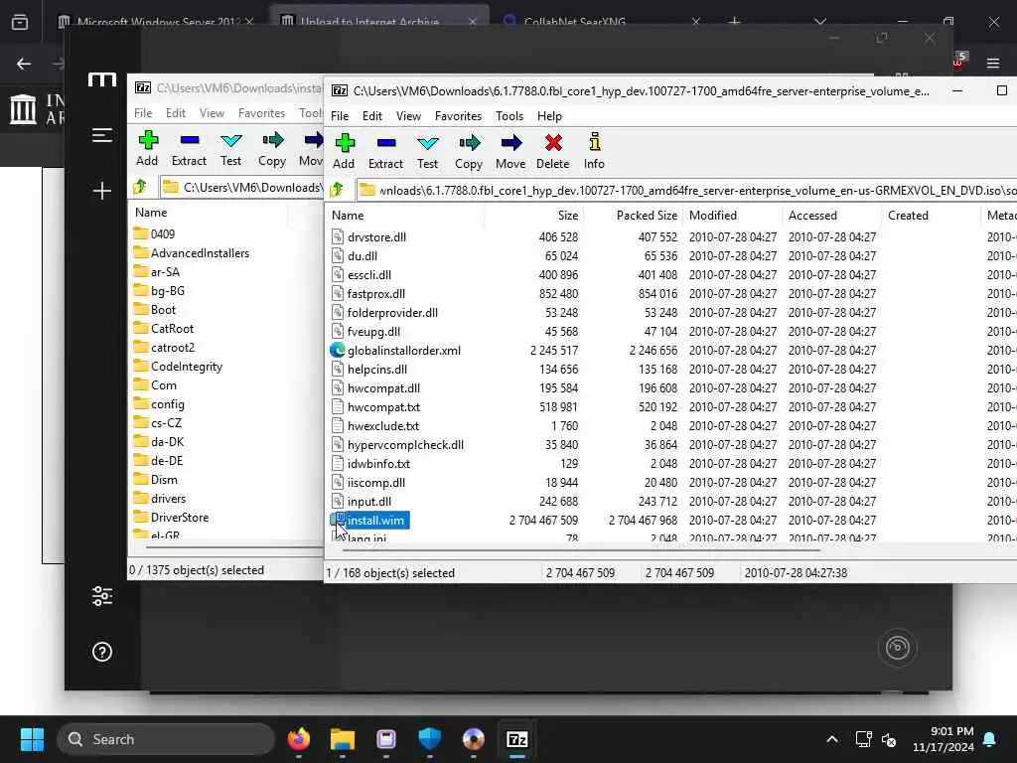1017x763 pixels.
Task: Go up one folder in front 7-Zip window
Action: click(337, 190)
